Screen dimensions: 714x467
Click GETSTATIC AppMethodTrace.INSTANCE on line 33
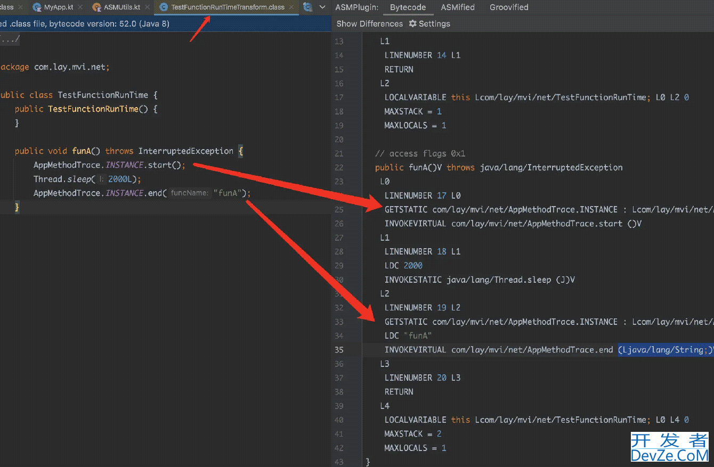point(549,322)
